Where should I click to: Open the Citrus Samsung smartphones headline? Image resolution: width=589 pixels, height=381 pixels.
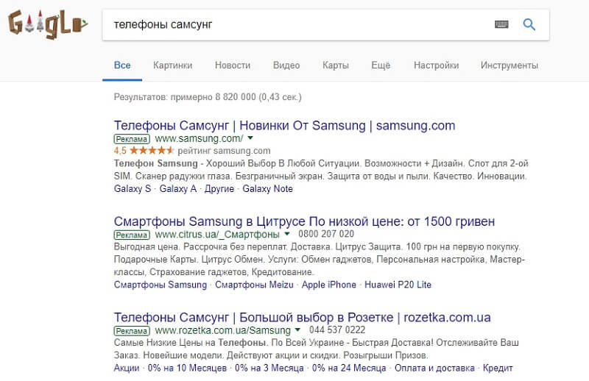click(305, 221)
